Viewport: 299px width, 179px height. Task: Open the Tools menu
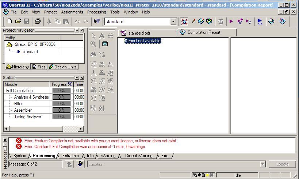[x=115, y=12]
